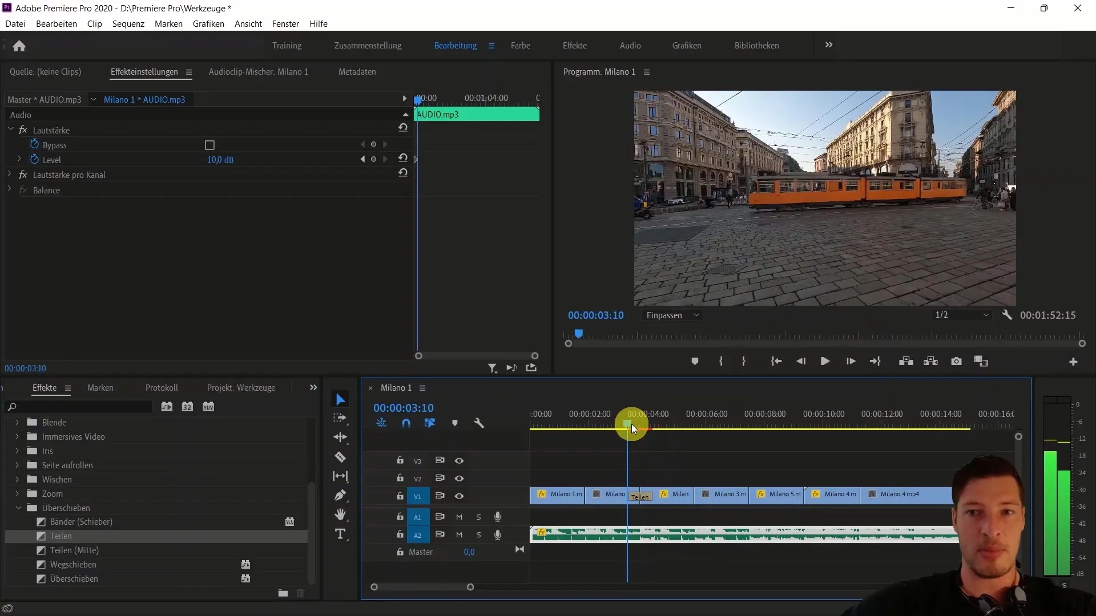Select the Track Select Forward tool

340,418
